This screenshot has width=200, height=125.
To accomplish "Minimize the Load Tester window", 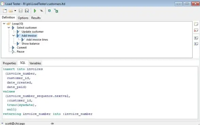I will (179, 4).
